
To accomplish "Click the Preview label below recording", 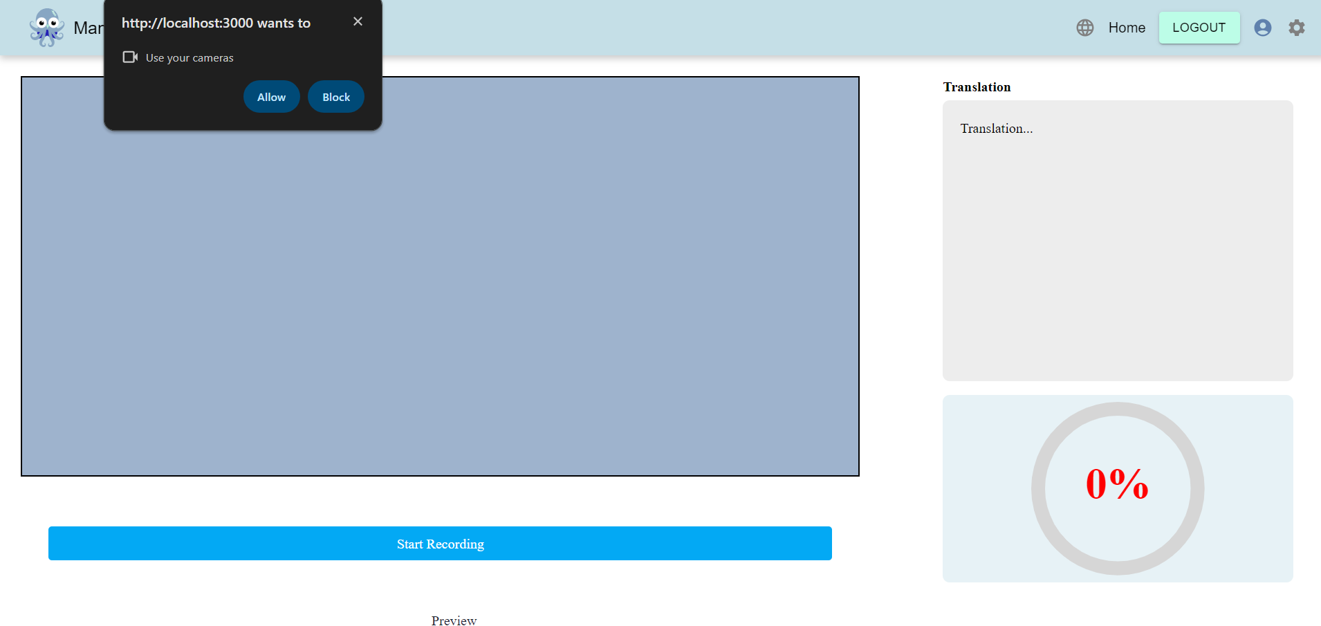I will pos(454,620).
